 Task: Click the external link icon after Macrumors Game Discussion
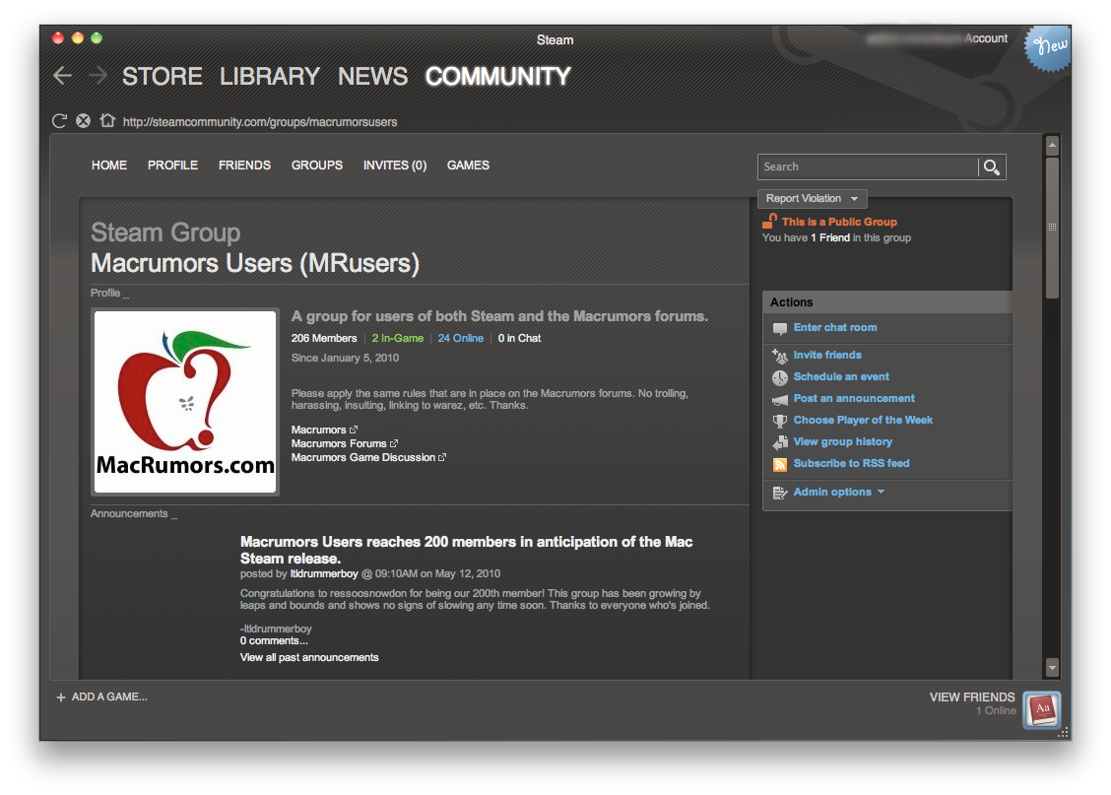point(442,458)
